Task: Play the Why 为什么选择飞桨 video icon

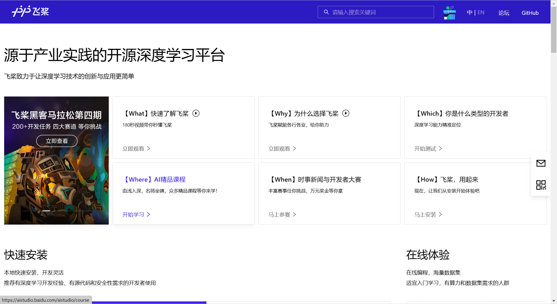Action: click(x=346, y=113)
